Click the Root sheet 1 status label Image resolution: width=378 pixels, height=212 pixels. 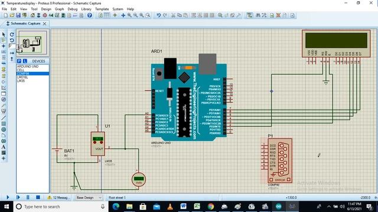117,197
